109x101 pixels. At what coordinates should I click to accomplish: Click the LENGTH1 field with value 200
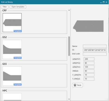[x=89, y=59]
